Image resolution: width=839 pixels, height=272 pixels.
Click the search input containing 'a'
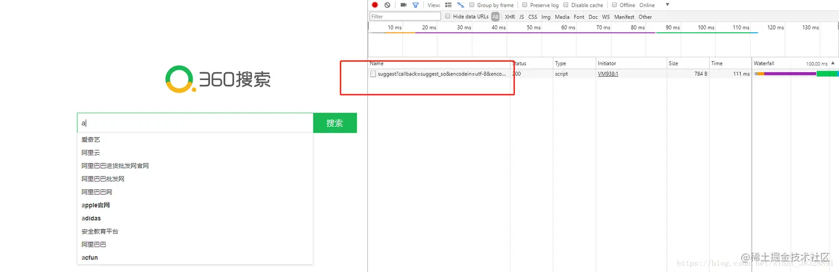pos(195,123)
